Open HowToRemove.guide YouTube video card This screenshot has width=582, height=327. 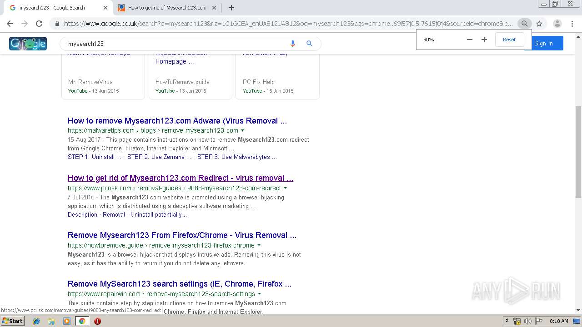[x=191, y=76]
